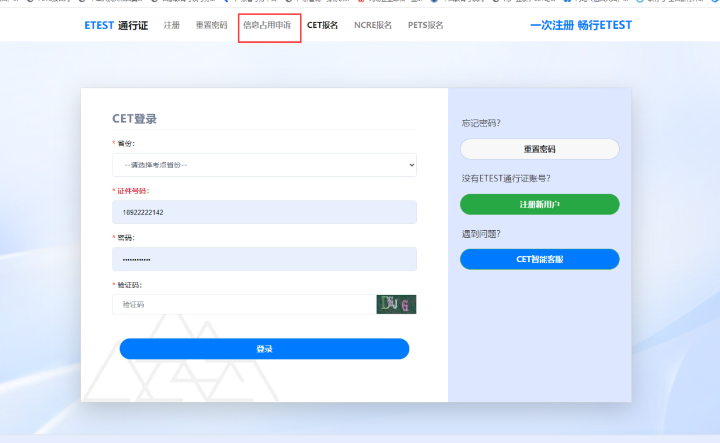Open the 重置密码 navigation item

tap(212, 26)
